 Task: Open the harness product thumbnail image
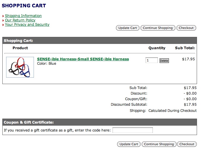point(20,67)
